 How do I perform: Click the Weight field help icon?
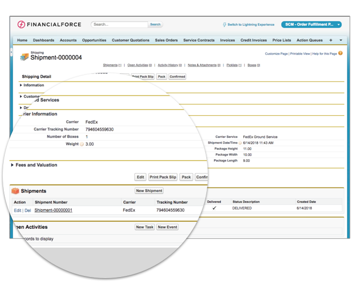[x=82, y=144]
